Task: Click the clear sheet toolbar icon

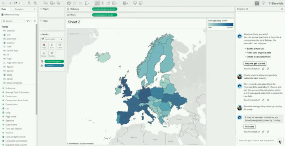Action: pos(58,3)
